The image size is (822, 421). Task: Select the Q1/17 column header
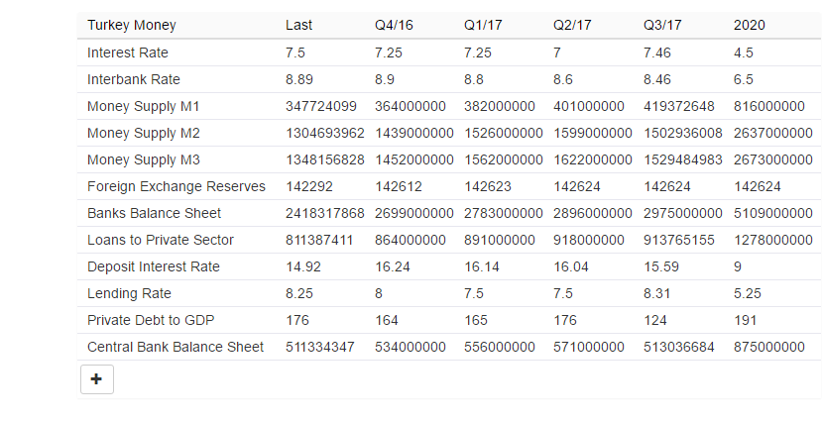tap(483, 25)
